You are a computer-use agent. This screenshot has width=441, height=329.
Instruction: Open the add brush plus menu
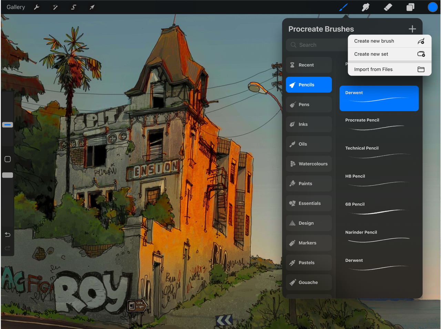pos(412,29)
